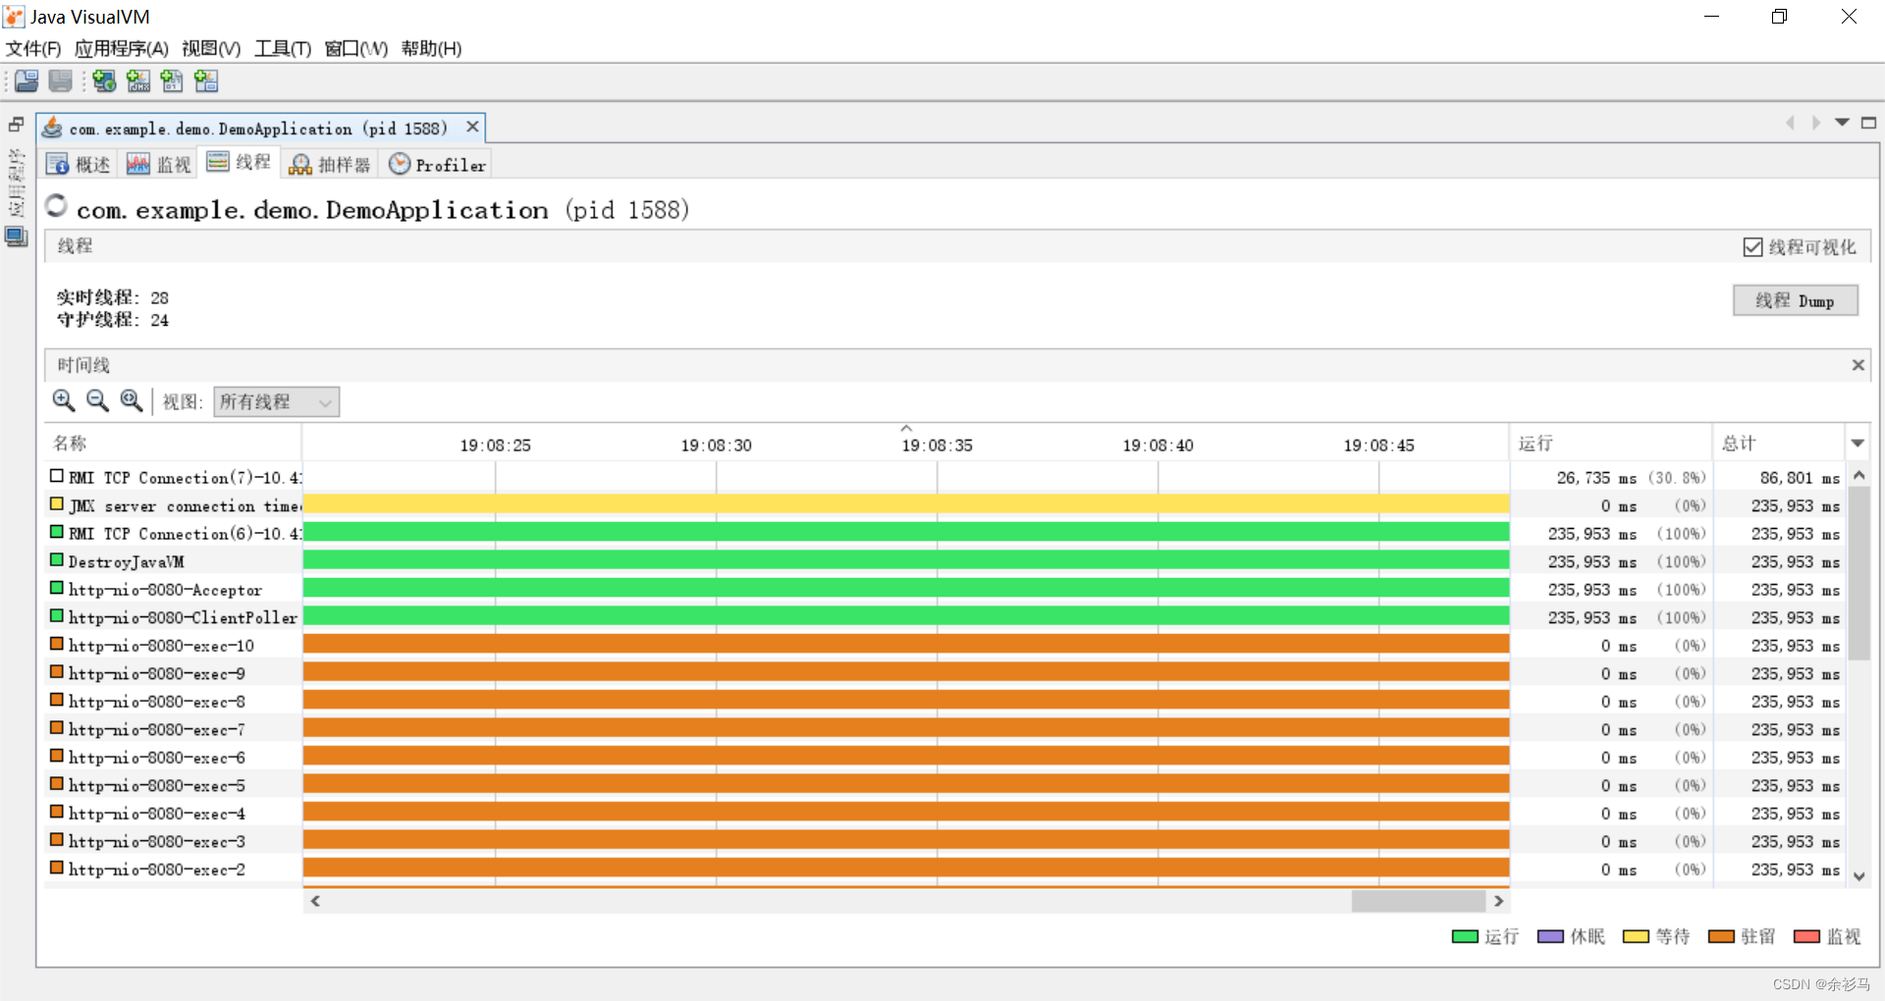
Task: Open the tab list dropdown arrow near window controls
Action: click(x=1841, y=122)
